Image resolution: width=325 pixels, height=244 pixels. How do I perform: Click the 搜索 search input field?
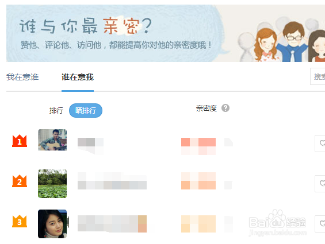point(318,76)
